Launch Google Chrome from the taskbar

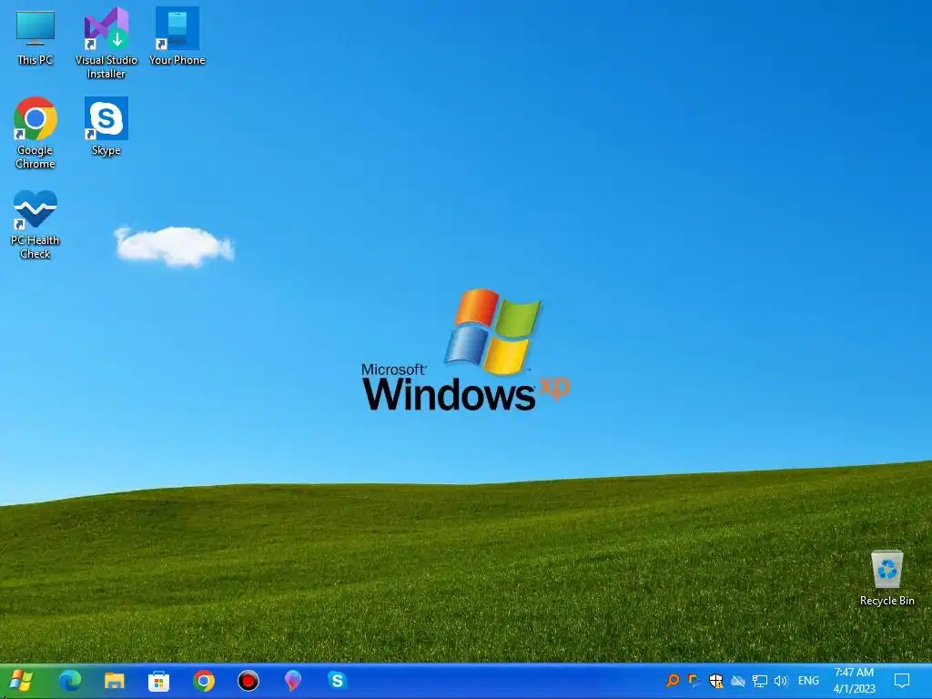click(x=203, y=681)
